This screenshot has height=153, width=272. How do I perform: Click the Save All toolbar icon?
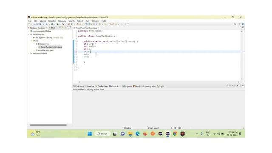pyautogui.click(x=37, y=24)
